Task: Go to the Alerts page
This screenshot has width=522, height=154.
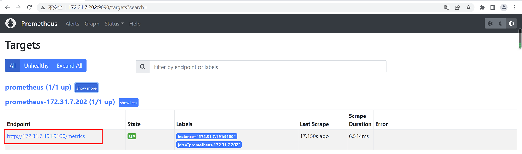Action: pos(72,24)
